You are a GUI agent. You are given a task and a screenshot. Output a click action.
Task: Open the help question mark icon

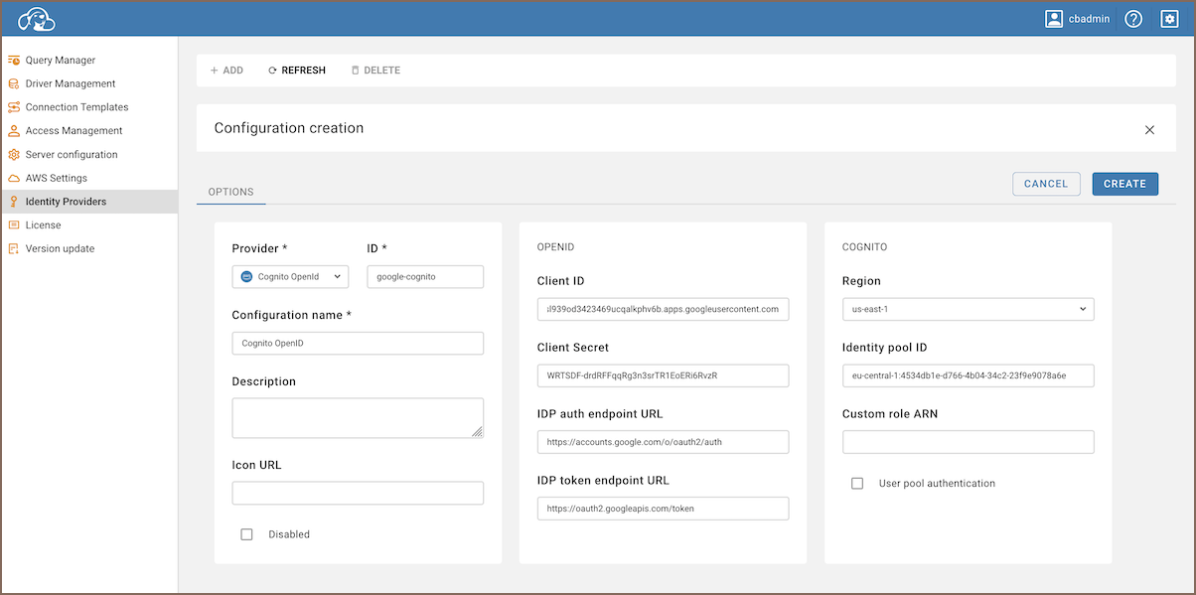pos(1133,19)
